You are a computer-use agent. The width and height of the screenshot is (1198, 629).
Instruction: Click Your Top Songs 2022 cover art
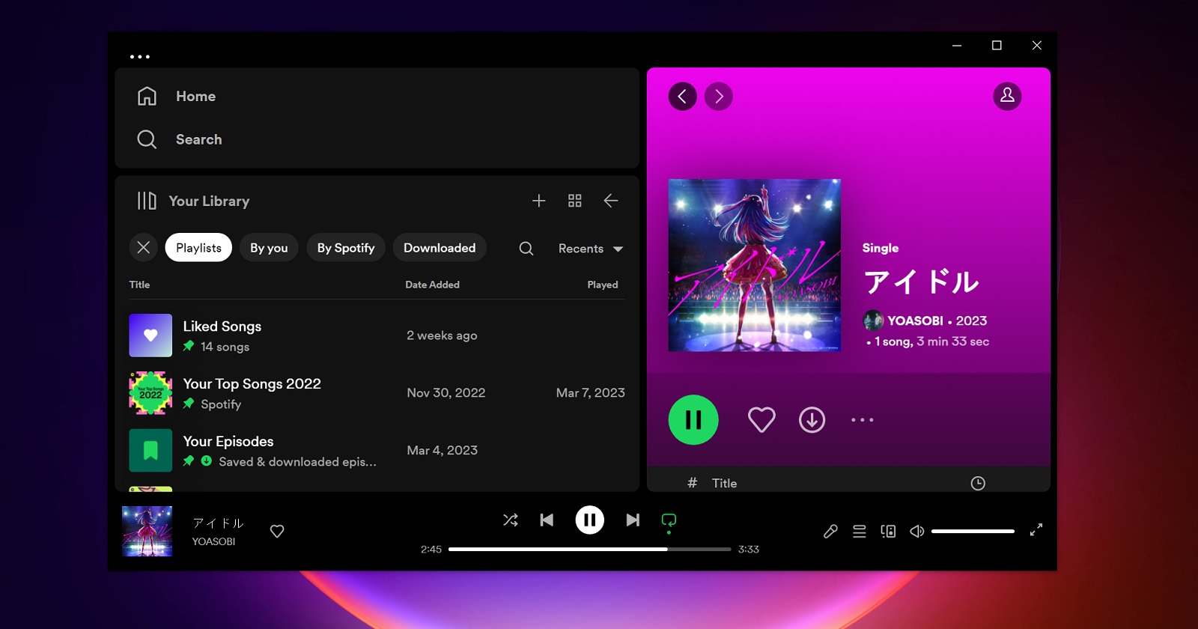click(x=150, y=393)
